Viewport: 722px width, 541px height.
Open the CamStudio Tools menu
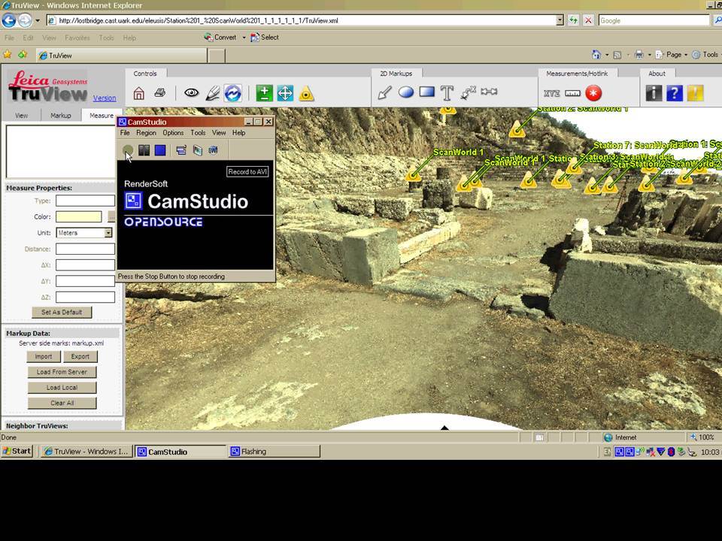(198, 132)
